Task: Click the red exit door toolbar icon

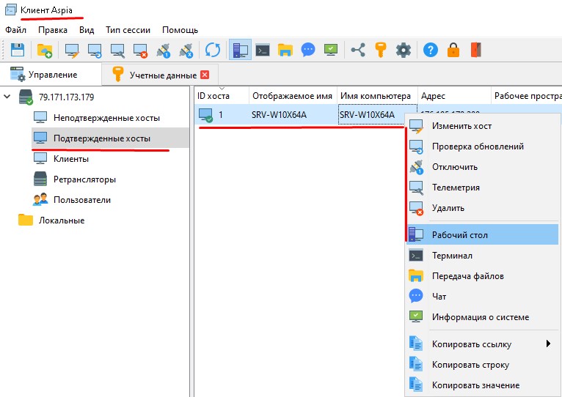Action: (475, 50)
